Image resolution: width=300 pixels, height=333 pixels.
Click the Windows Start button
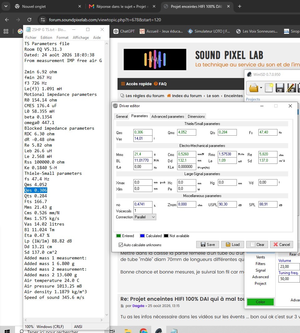pos(7,331)
